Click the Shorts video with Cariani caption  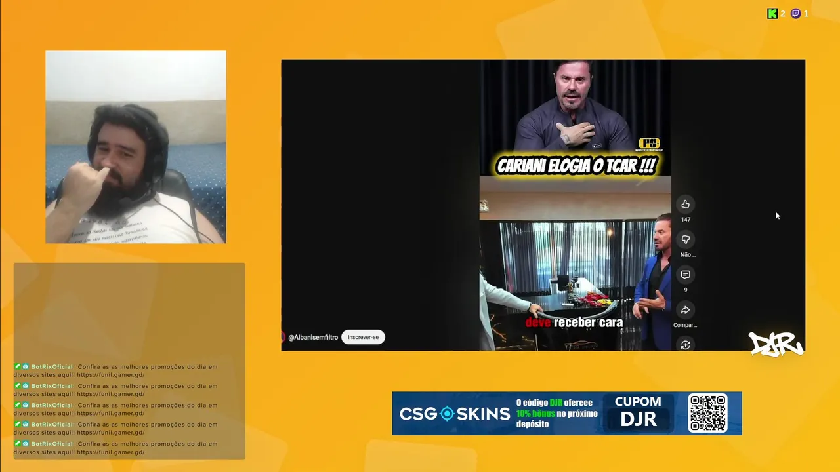point(575,205)
